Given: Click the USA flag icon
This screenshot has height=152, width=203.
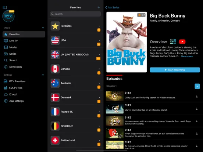Looking at the screenshot, I should click(55, 40).
